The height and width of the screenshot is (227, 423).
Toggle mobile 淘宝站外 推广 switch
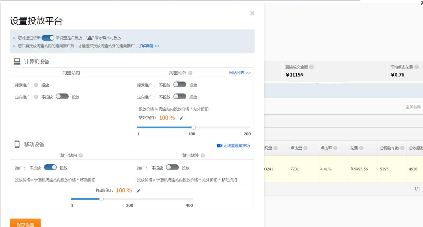point(172,168)
